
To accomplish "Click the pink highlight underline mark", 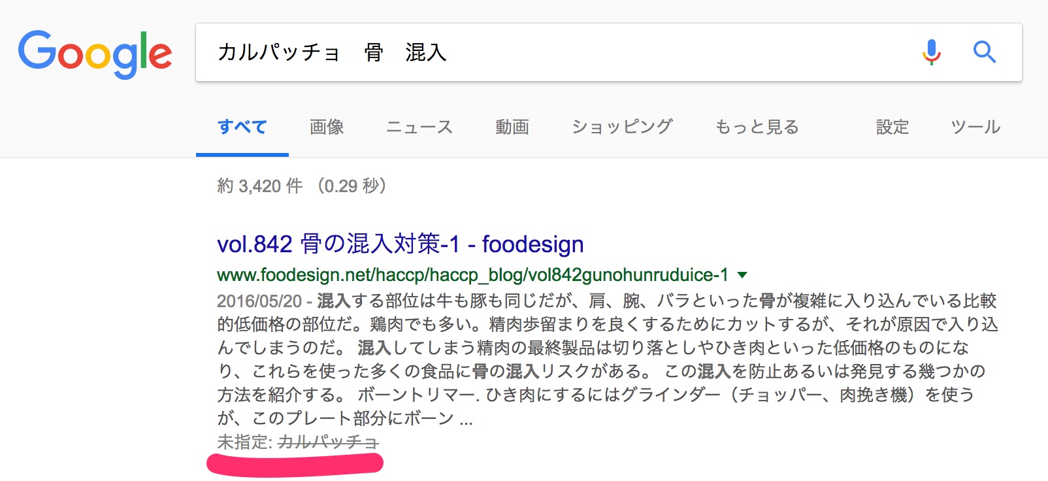I will point(294,463).
